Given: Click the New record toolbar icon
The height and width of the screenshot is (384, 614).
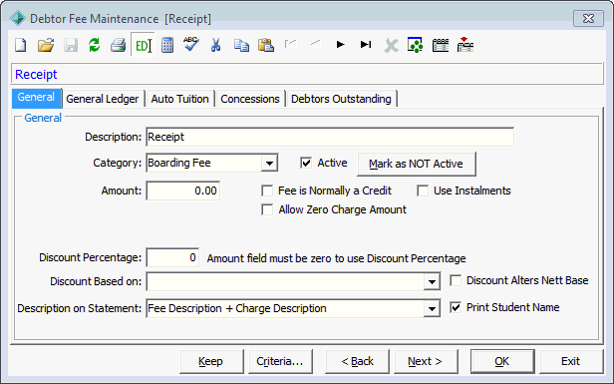Looking at the screenshot, I should (x=20, y=45).
